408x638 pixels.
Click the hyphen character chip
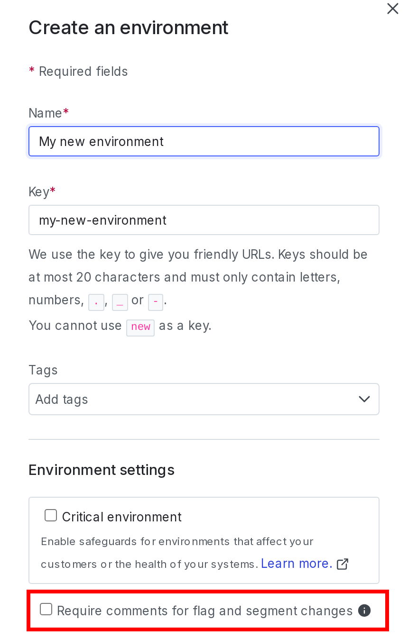click(156, 302)
